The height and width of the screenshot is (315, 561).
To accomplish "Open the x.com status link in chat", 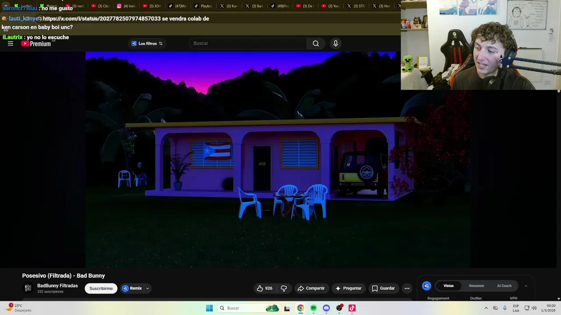I will coord(102,19).
